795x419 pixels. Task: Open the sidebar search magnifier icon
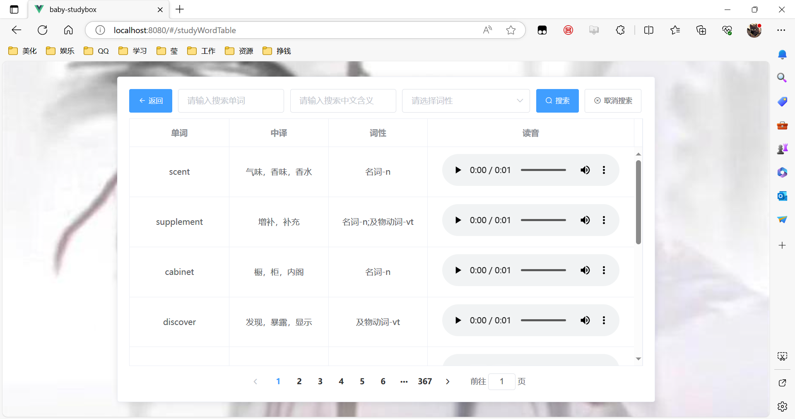(x=782, y=77)
